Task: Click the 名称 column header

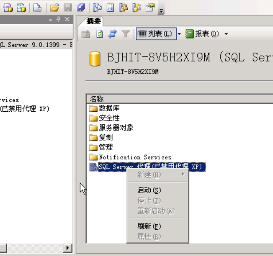Action: click(180, 99)
